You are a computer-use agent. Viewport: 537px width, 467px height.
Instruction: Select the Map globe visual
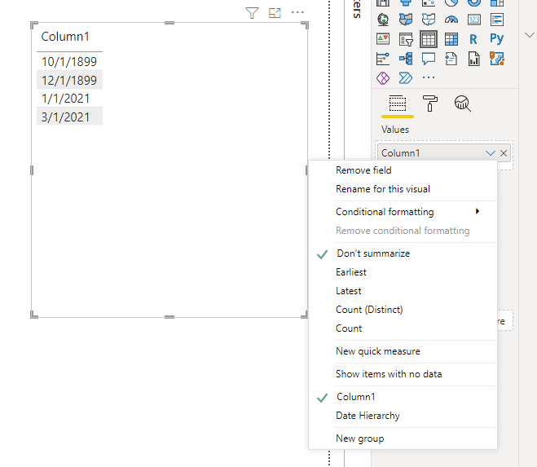383,20
